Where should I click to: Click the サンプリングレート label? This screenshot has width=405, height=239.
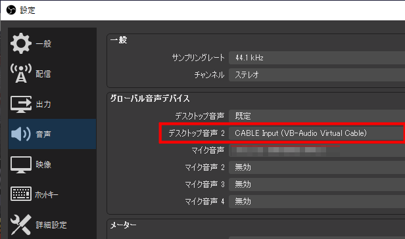pyautogui.click(x=198, y=58)
